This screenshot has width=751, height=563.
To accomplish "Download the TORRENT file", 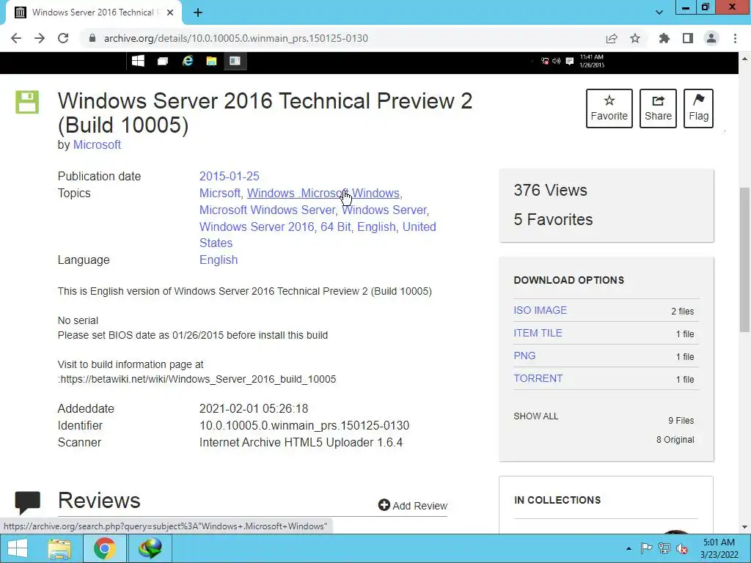I will click(538, 379).
